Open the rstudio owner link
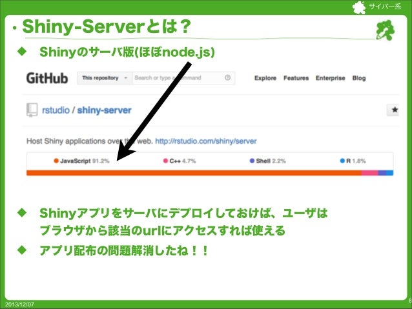412x309 pixels. [56, 110]
